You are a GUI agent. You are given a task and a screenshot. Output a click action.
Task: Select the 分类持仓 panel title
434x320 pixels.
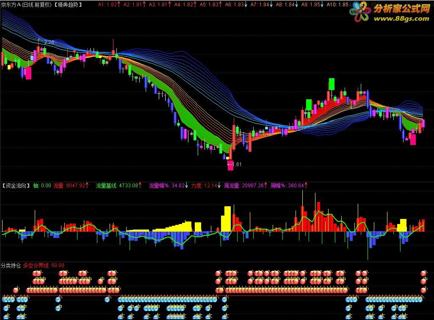[11, 265]
